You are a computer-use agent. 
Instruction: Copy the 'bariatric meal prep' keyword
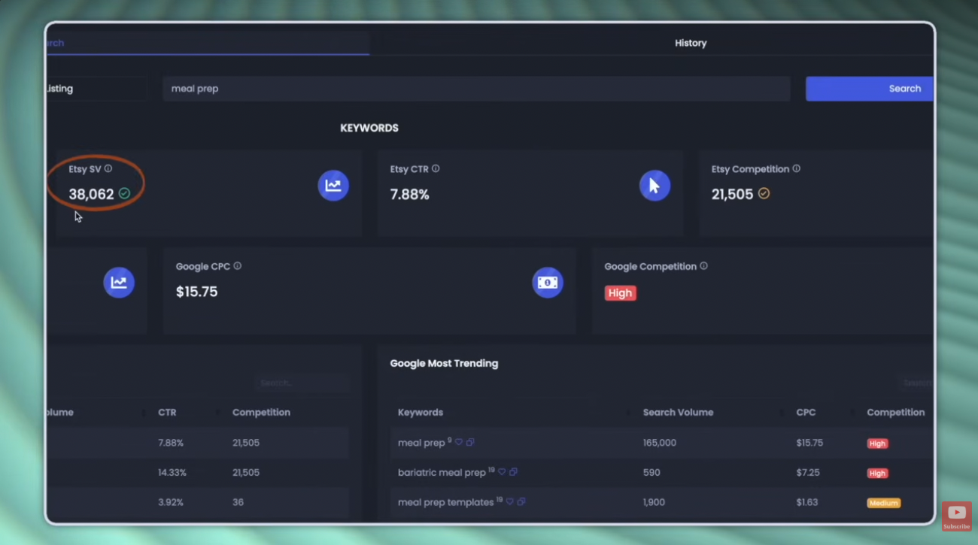(x=514, y=472)
